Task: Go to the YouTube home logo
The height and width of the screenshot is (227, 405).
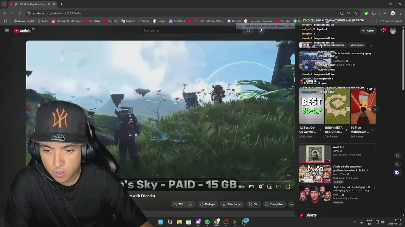Action: (23, 31)
